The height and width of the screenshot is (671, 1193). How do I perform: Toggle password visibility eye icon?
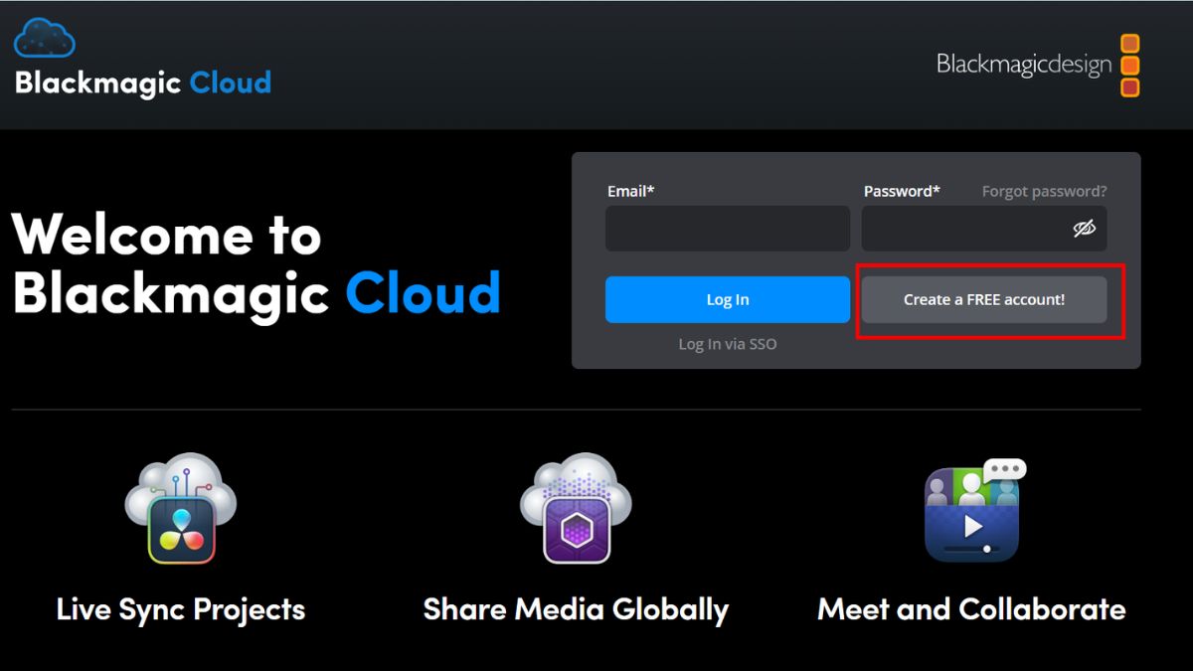pos(1084,229)
